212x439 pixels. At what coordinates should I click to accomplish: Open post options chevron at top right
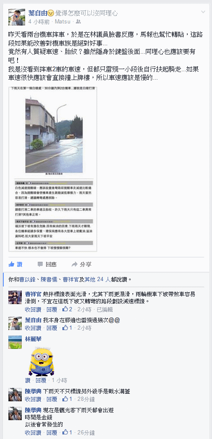pos(203,12)
